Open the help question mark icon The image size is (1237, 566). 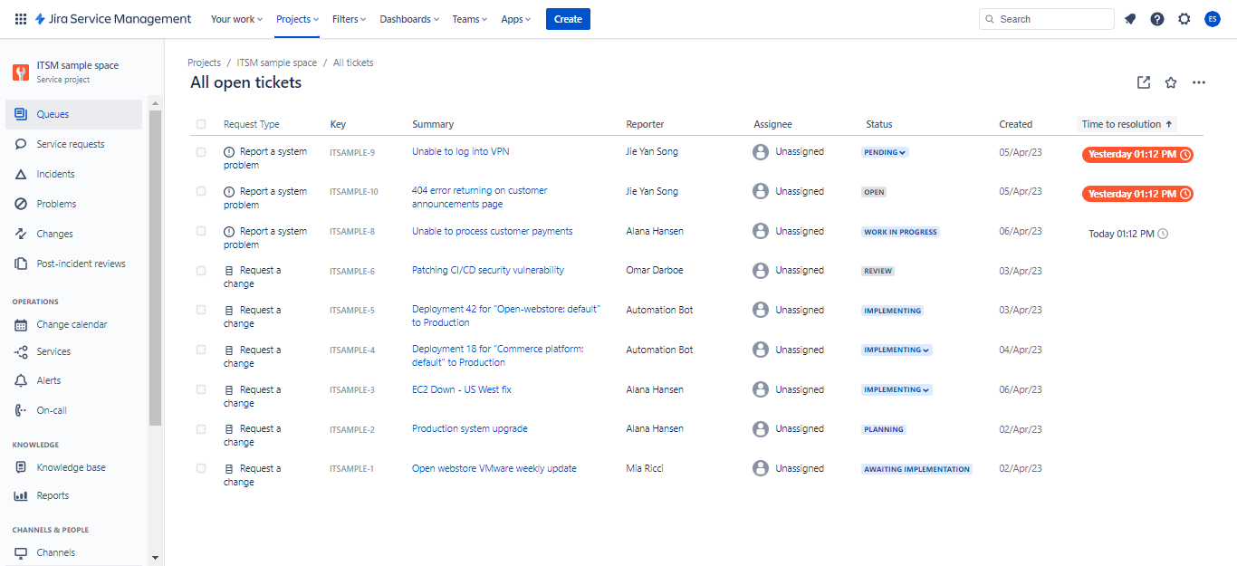(1157, 19)
